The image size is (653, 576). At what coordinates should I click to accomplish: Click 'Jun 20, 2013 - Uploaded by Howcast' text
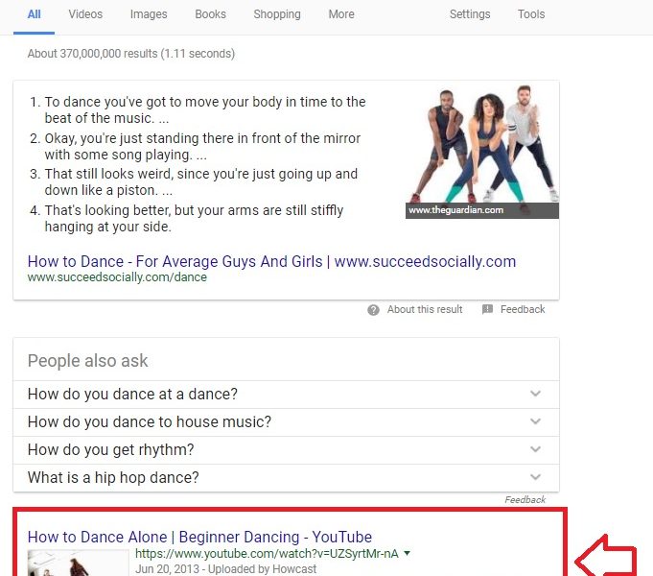click(225, 569)
